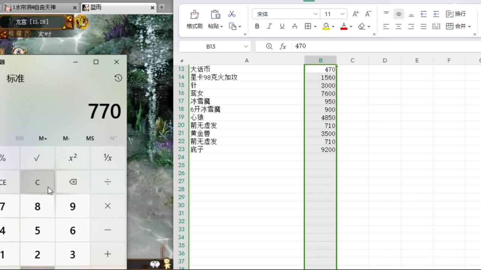481x270 pixels.
Task: Select cell containing 星卡98克火加攻
Action: (247, 77)
